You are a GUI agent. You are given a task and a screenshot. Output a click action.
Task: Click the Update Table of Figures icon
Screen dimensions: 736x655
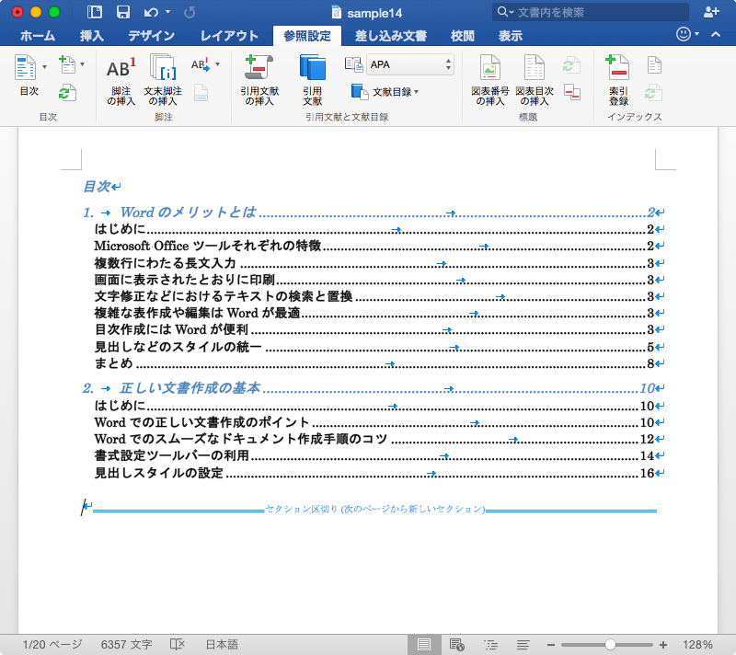point(571,64)
